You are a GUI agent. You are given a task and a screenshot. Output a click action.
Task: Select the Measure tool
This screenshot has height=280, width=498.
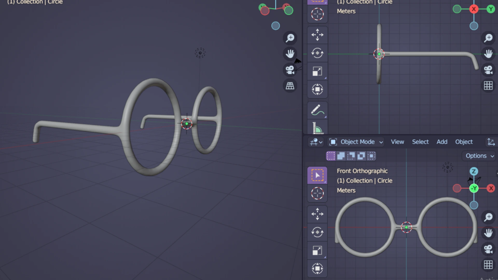317,128
